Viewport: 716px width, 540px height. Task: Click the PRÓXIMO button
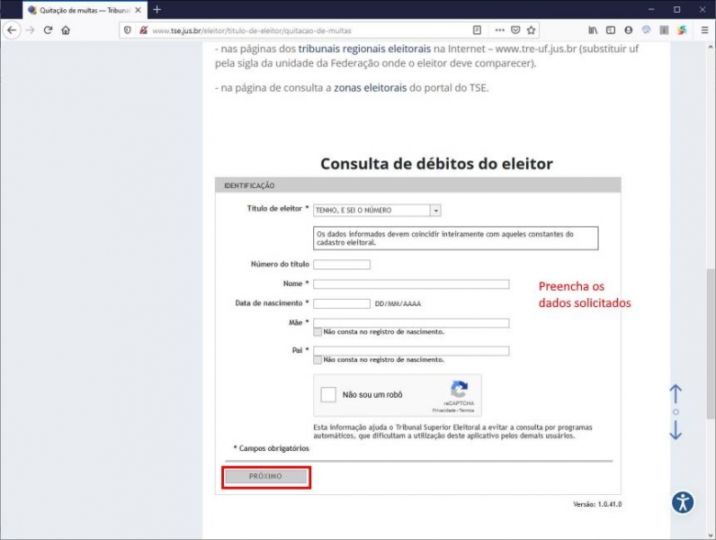(x=266, y=477)
